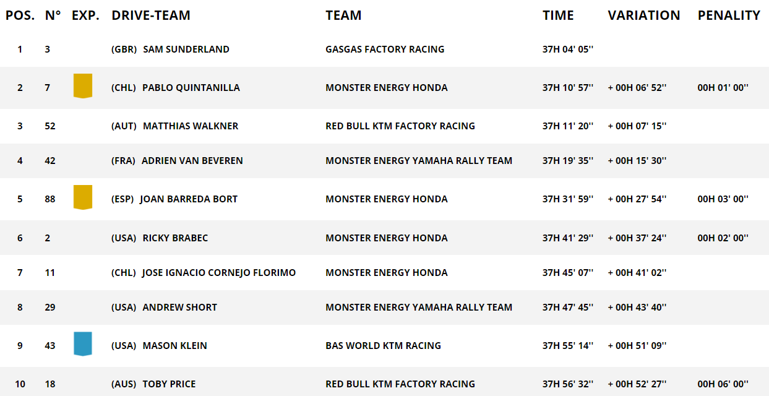The image size is (769, 396).
Task: Click the POS. column header
Action: click(20, 15)
